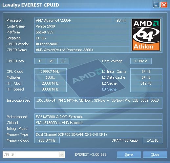Save the CPUID report
Viewport: 170px width, 163px height.
129,154
